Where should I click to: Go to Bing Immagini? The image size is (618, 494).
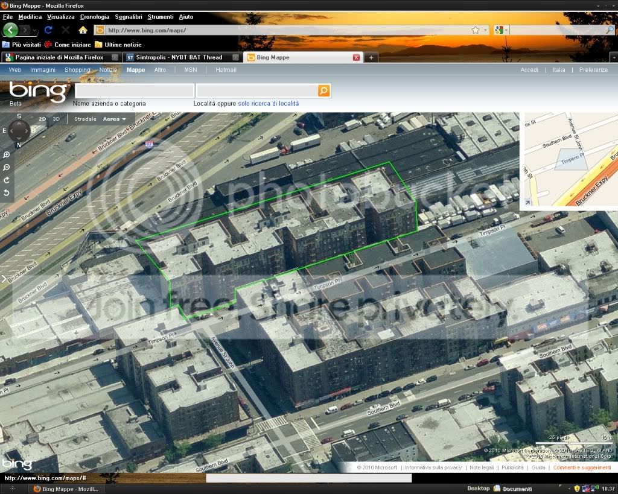point(43,70)
